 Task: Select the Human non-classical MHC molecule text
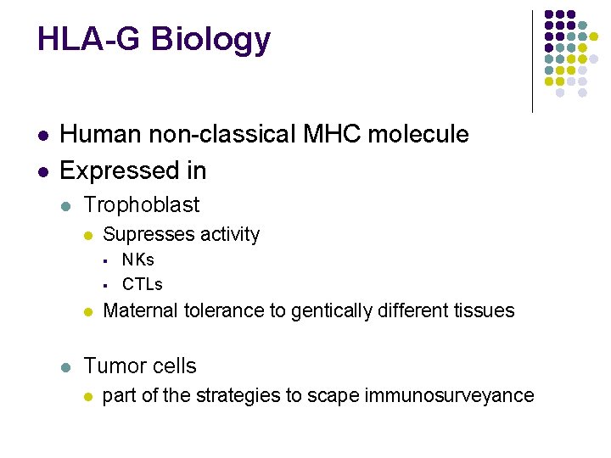click(x=264, y=134)
